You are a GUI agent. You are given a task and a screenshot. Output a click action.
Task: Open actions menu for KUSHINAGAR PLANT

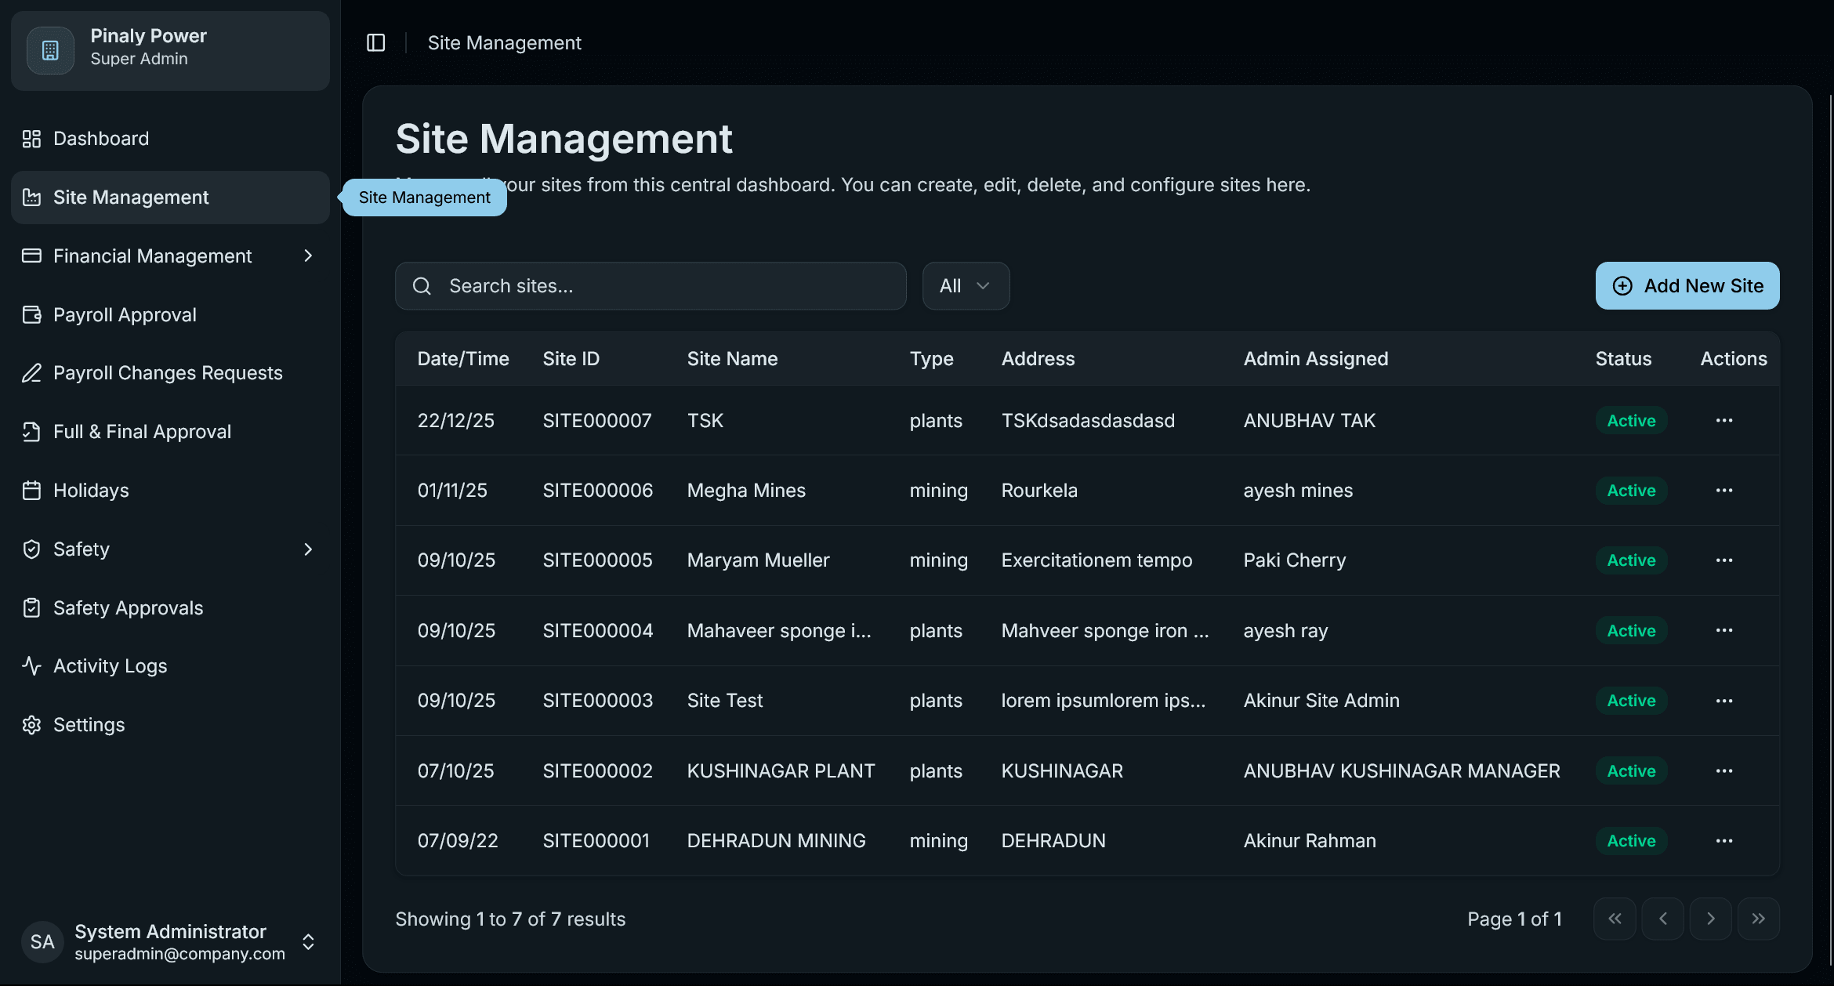(1724, 771)
